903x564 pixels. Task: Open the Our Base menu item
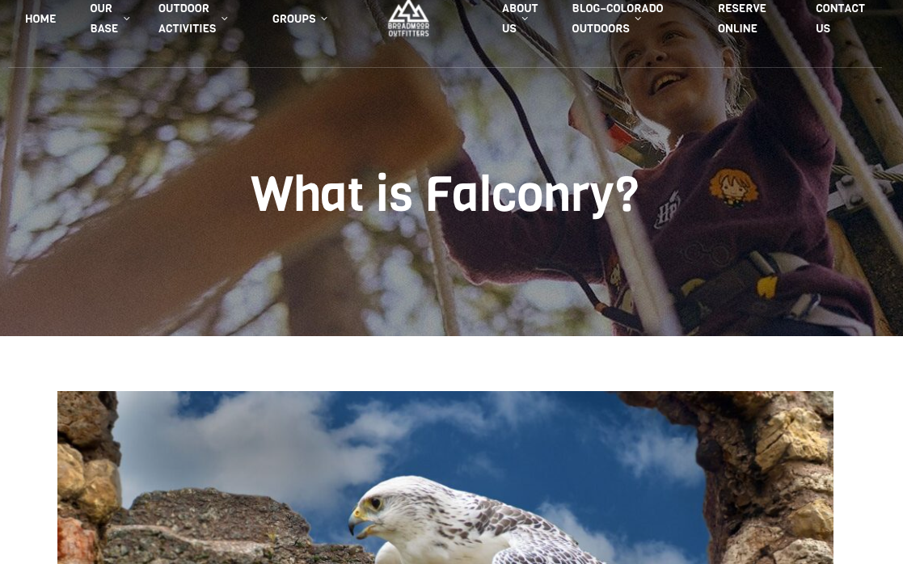coord(104,19)
